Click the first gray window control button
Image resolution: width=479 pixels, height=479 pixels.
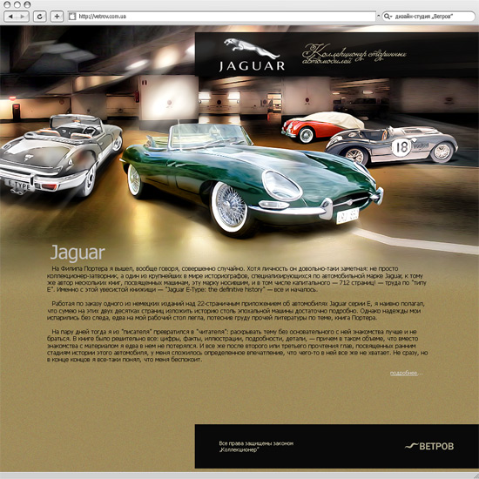[7, 4]
